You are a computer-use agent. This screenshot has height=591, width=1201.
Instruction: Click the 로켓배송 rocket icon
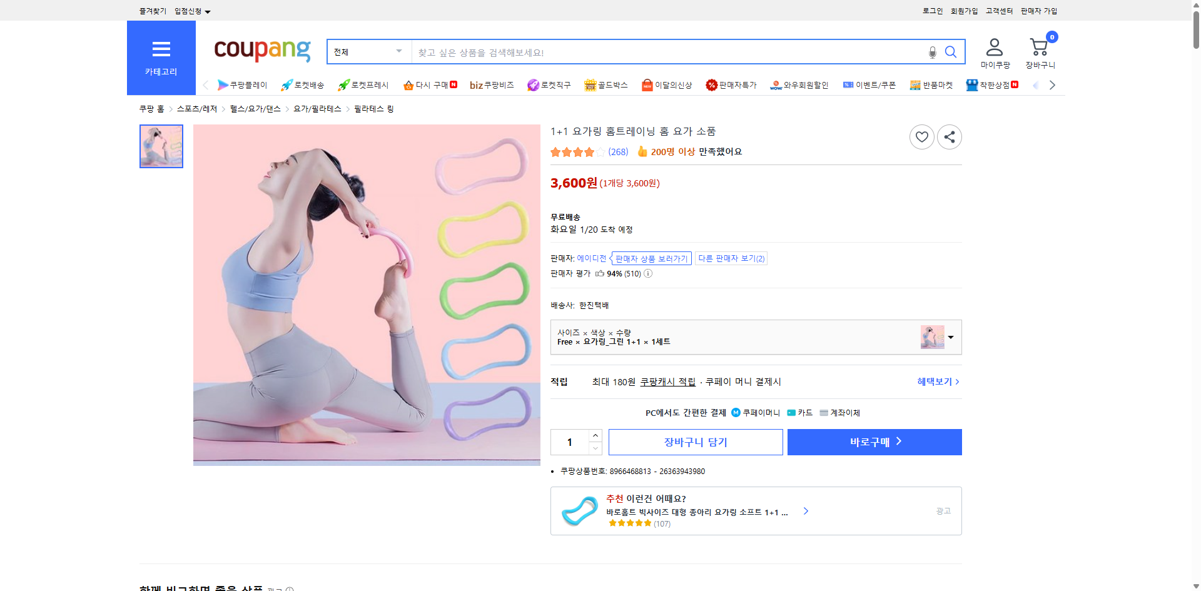[x=286, y=85]
